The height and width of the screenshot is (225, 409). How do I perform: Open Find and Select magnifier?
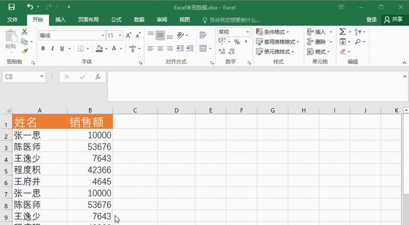pyautogui.click(x=358, y=42)
